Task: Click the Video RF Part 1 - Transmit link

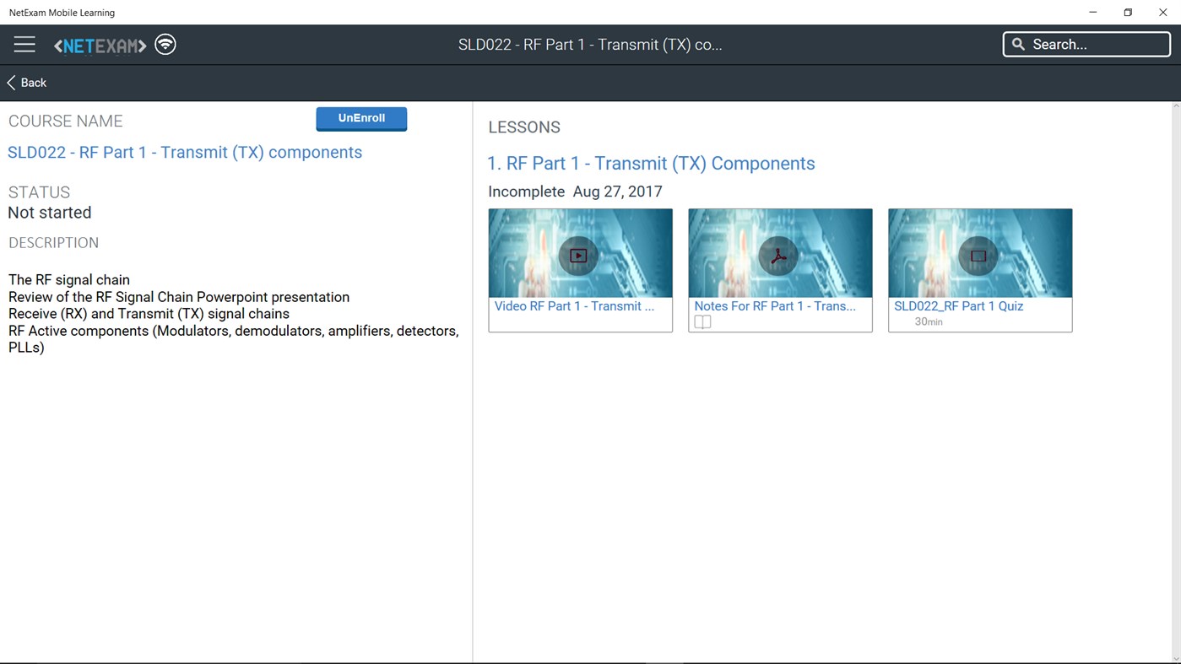Action: tap(574, 305)
